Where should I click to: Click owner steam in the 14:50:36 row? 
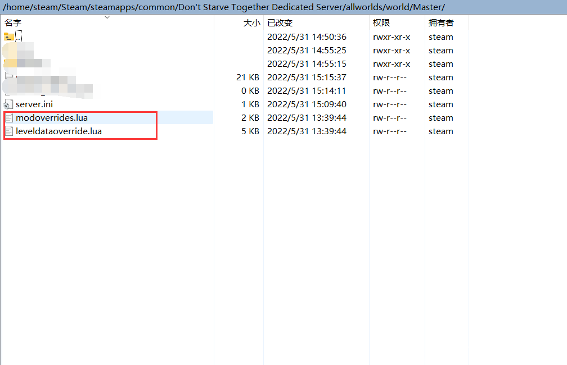pyautogui.click(x=441, y=37)
